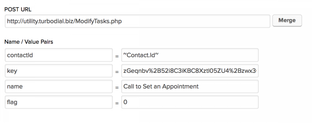Image resolution: width=312 pixels, height=123 pixels.
Task: Click the POST URL label text
Action: [x=18, y=9]
